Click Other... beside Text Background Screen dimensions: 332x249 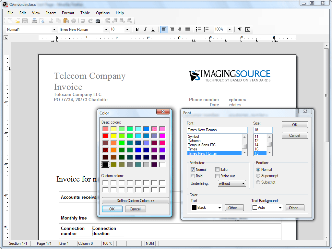click(x=295, y=208)
